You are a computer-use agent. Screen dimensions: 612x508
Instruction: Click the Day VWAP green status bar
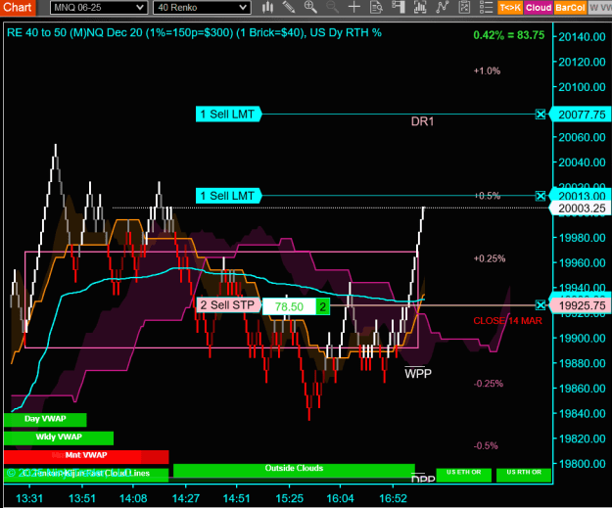pyautogui.click(x=45, y=420)
